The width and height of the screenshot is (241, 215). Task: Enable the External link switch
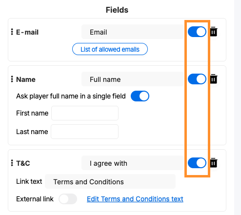[x=68, y=199]
